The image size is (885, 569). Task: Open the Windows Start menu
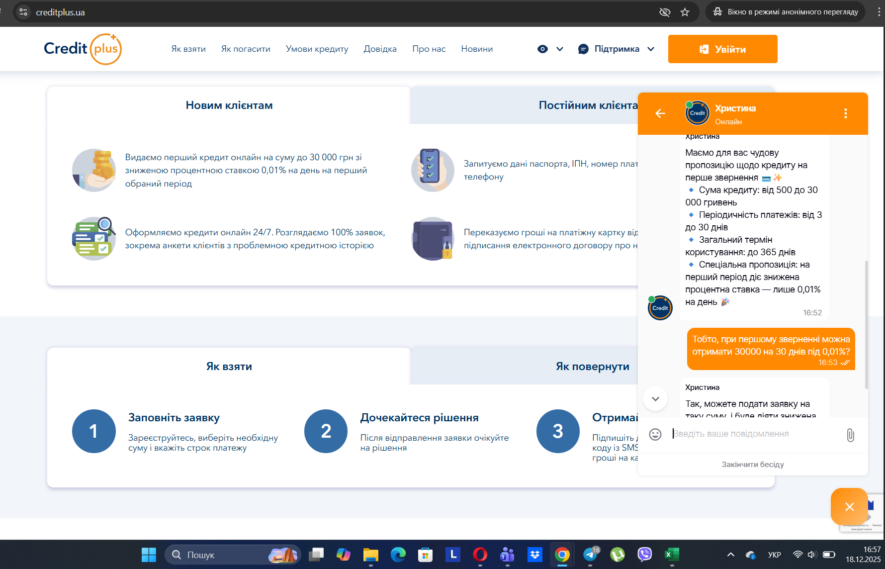point(149,555)
